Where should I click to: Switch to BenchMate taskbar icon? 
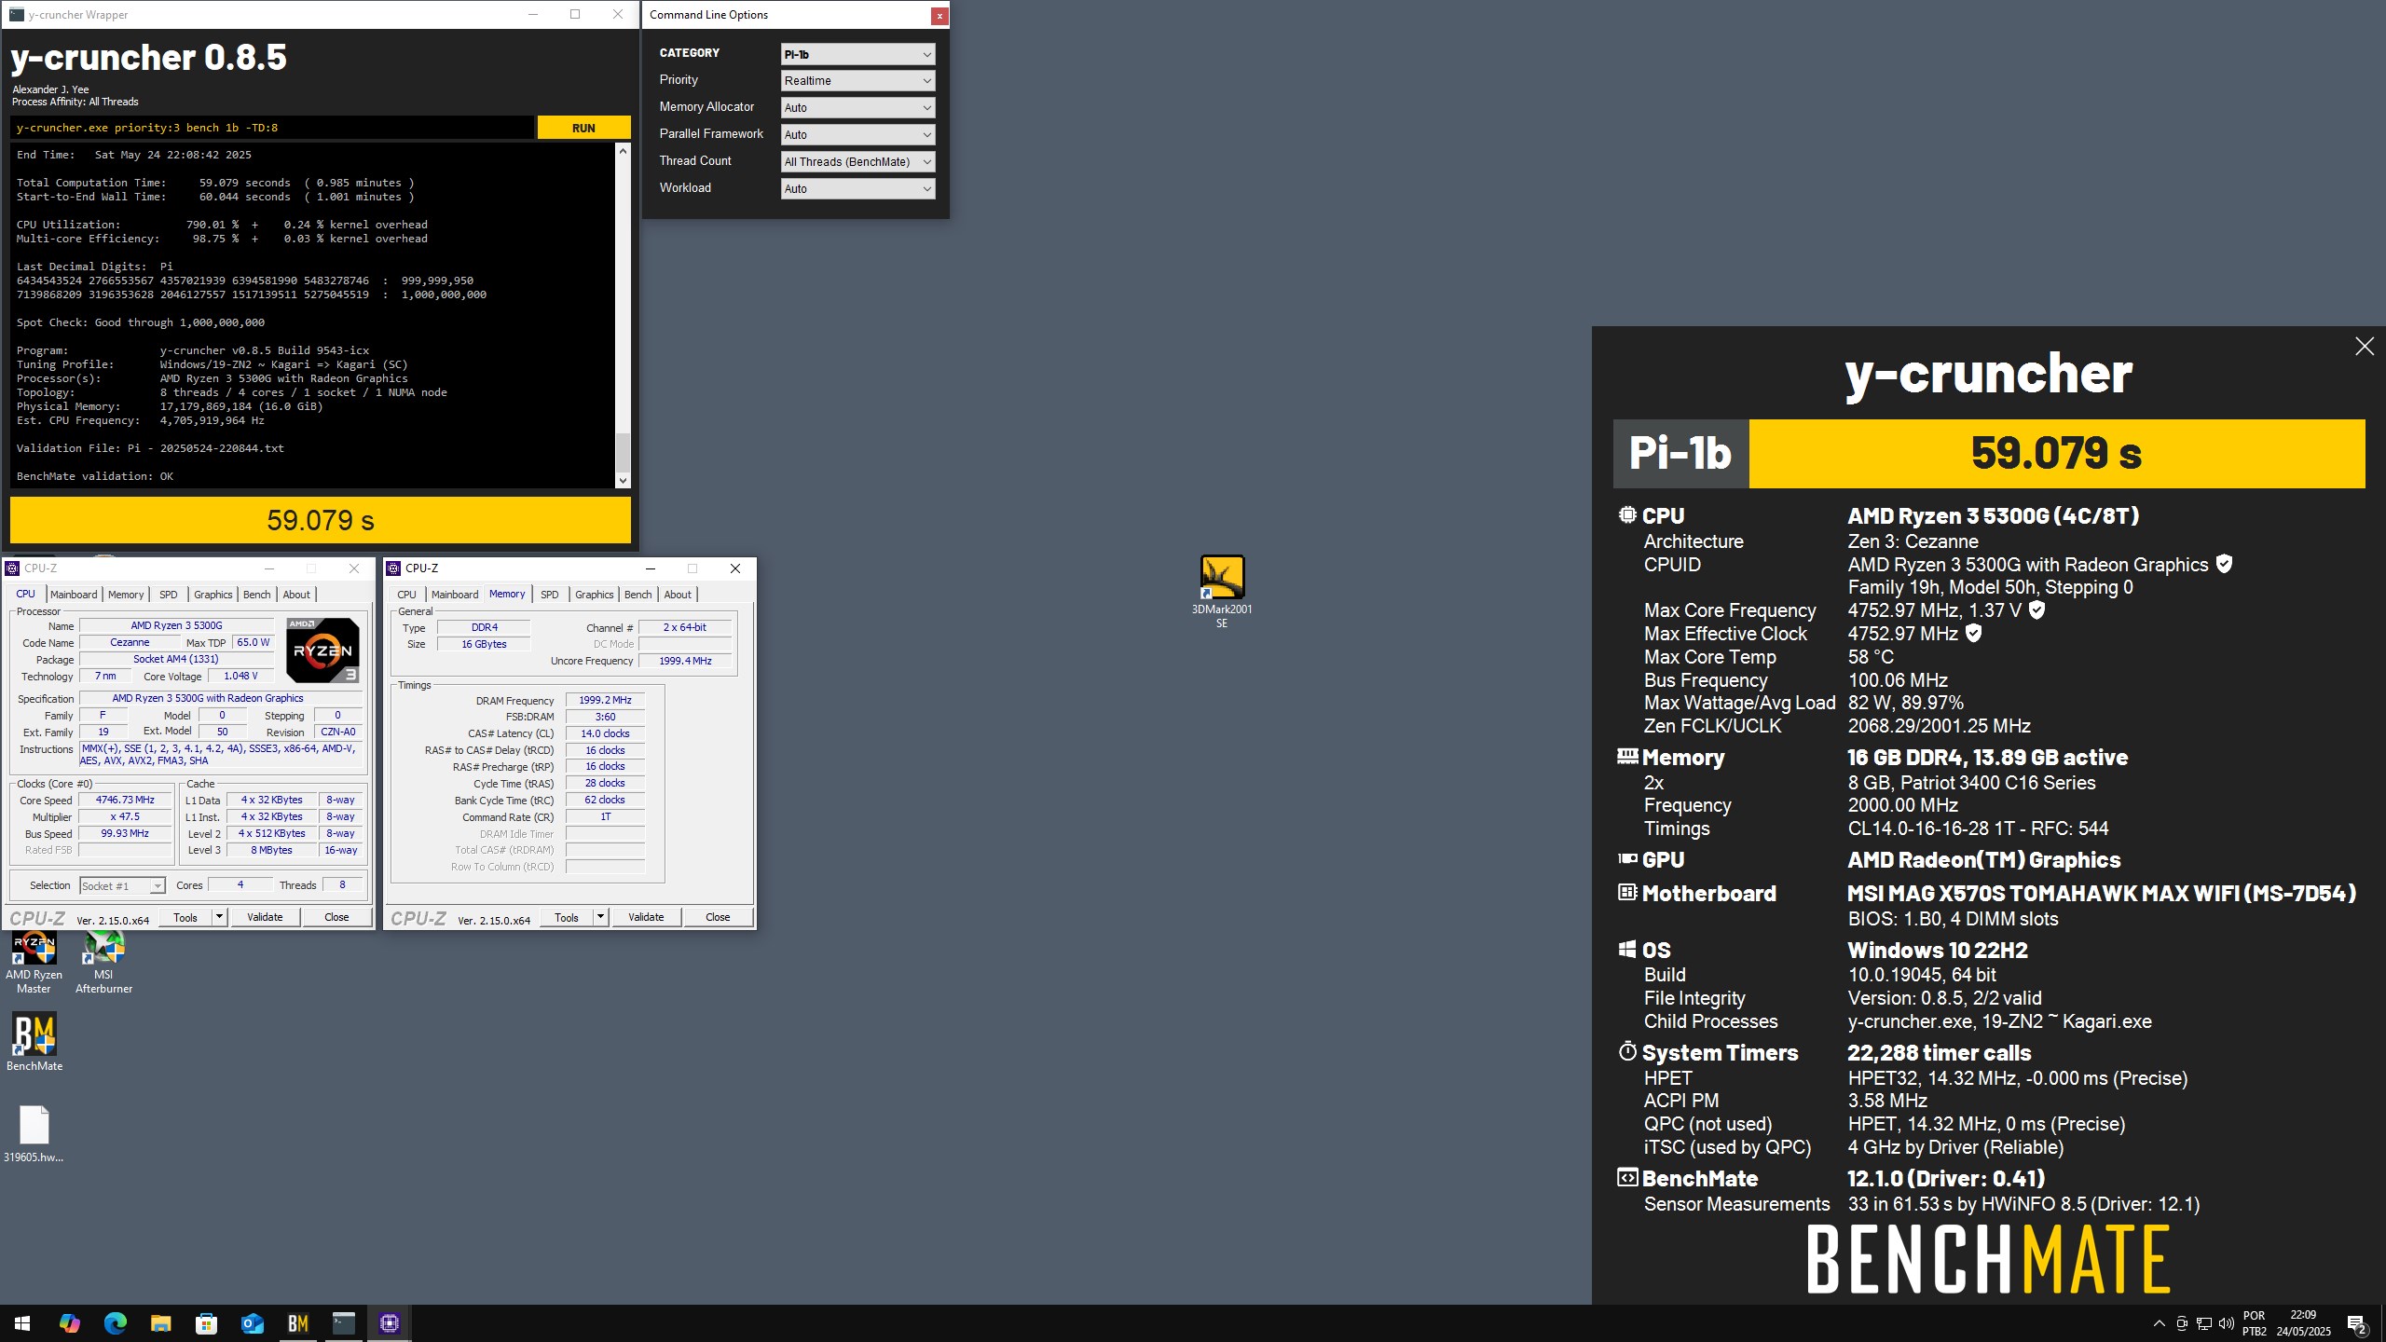297,1323
